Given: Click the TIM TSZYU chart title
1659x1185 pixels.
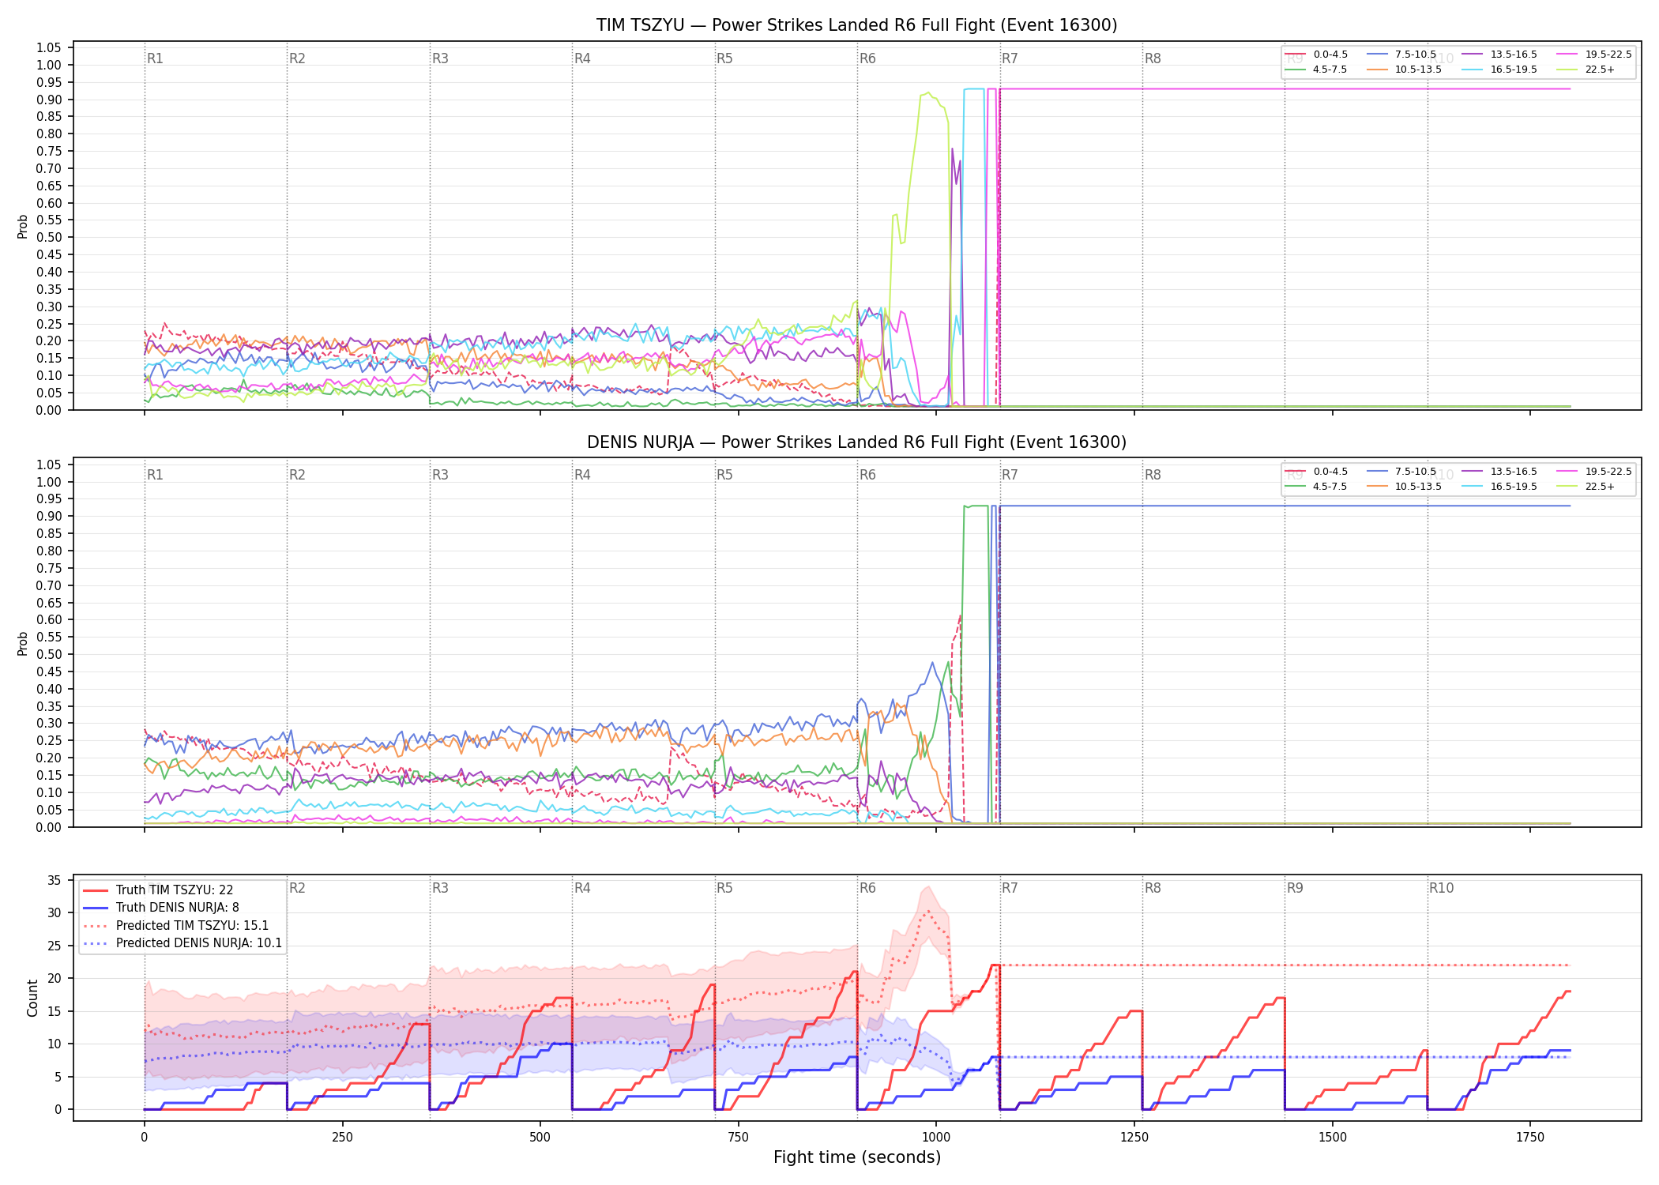Looking at the screenshot, I should [x=856, y=25].
